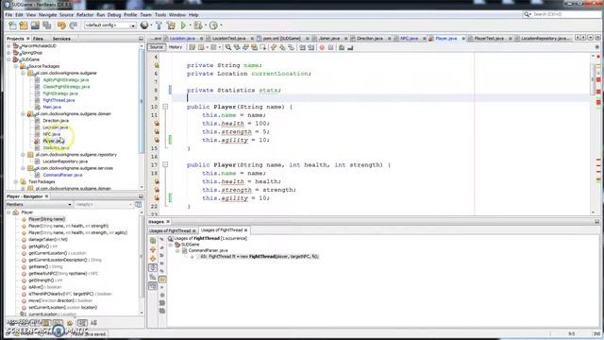
Task: Click the navigator filter icon beside empty combo
Action: (139, 204)
